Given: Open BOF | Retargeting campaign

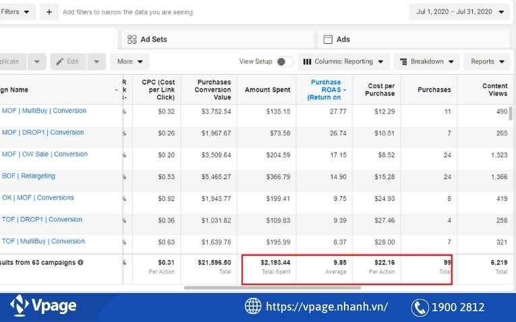Looking at the screenshot, I should [28, 176].
